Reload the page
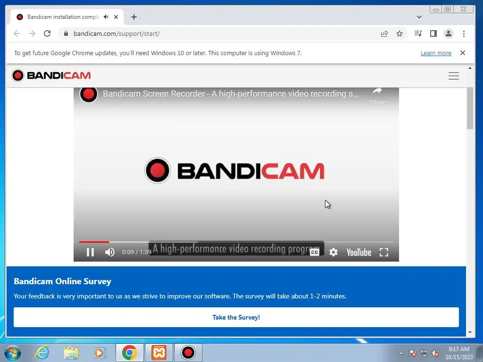Viewport: 483px width, 362px height. (47, 33)
